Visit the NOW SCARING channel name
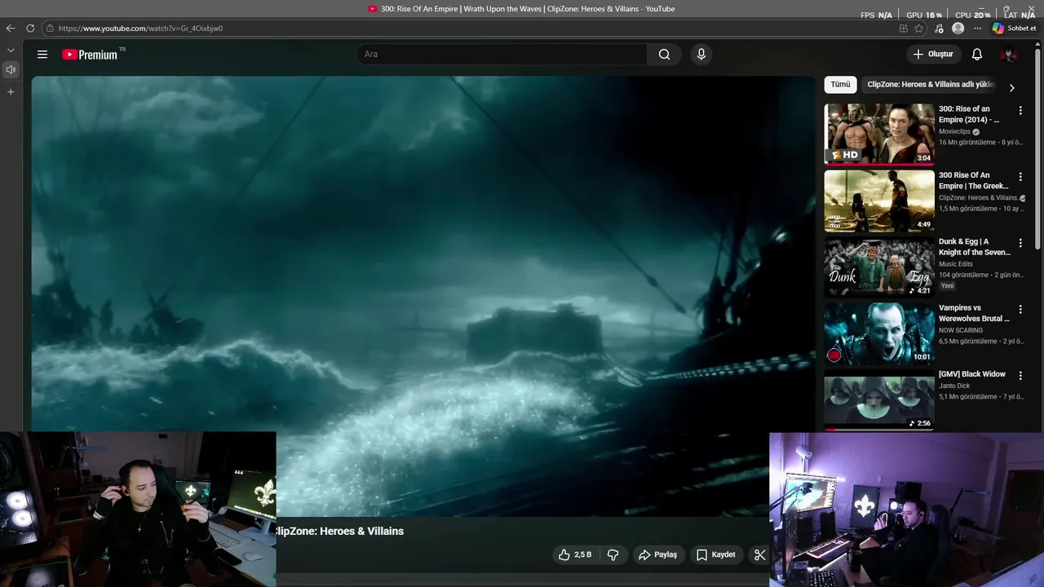 tap(961, 330)
